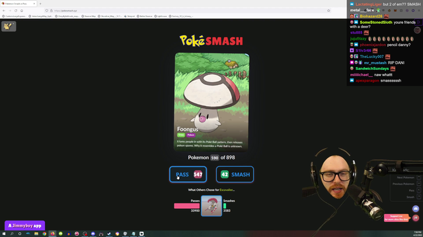The height and width of the screenshot is (237, 423).
Task: Switch to Firefox on the taskbar
Action: point(52,234)
